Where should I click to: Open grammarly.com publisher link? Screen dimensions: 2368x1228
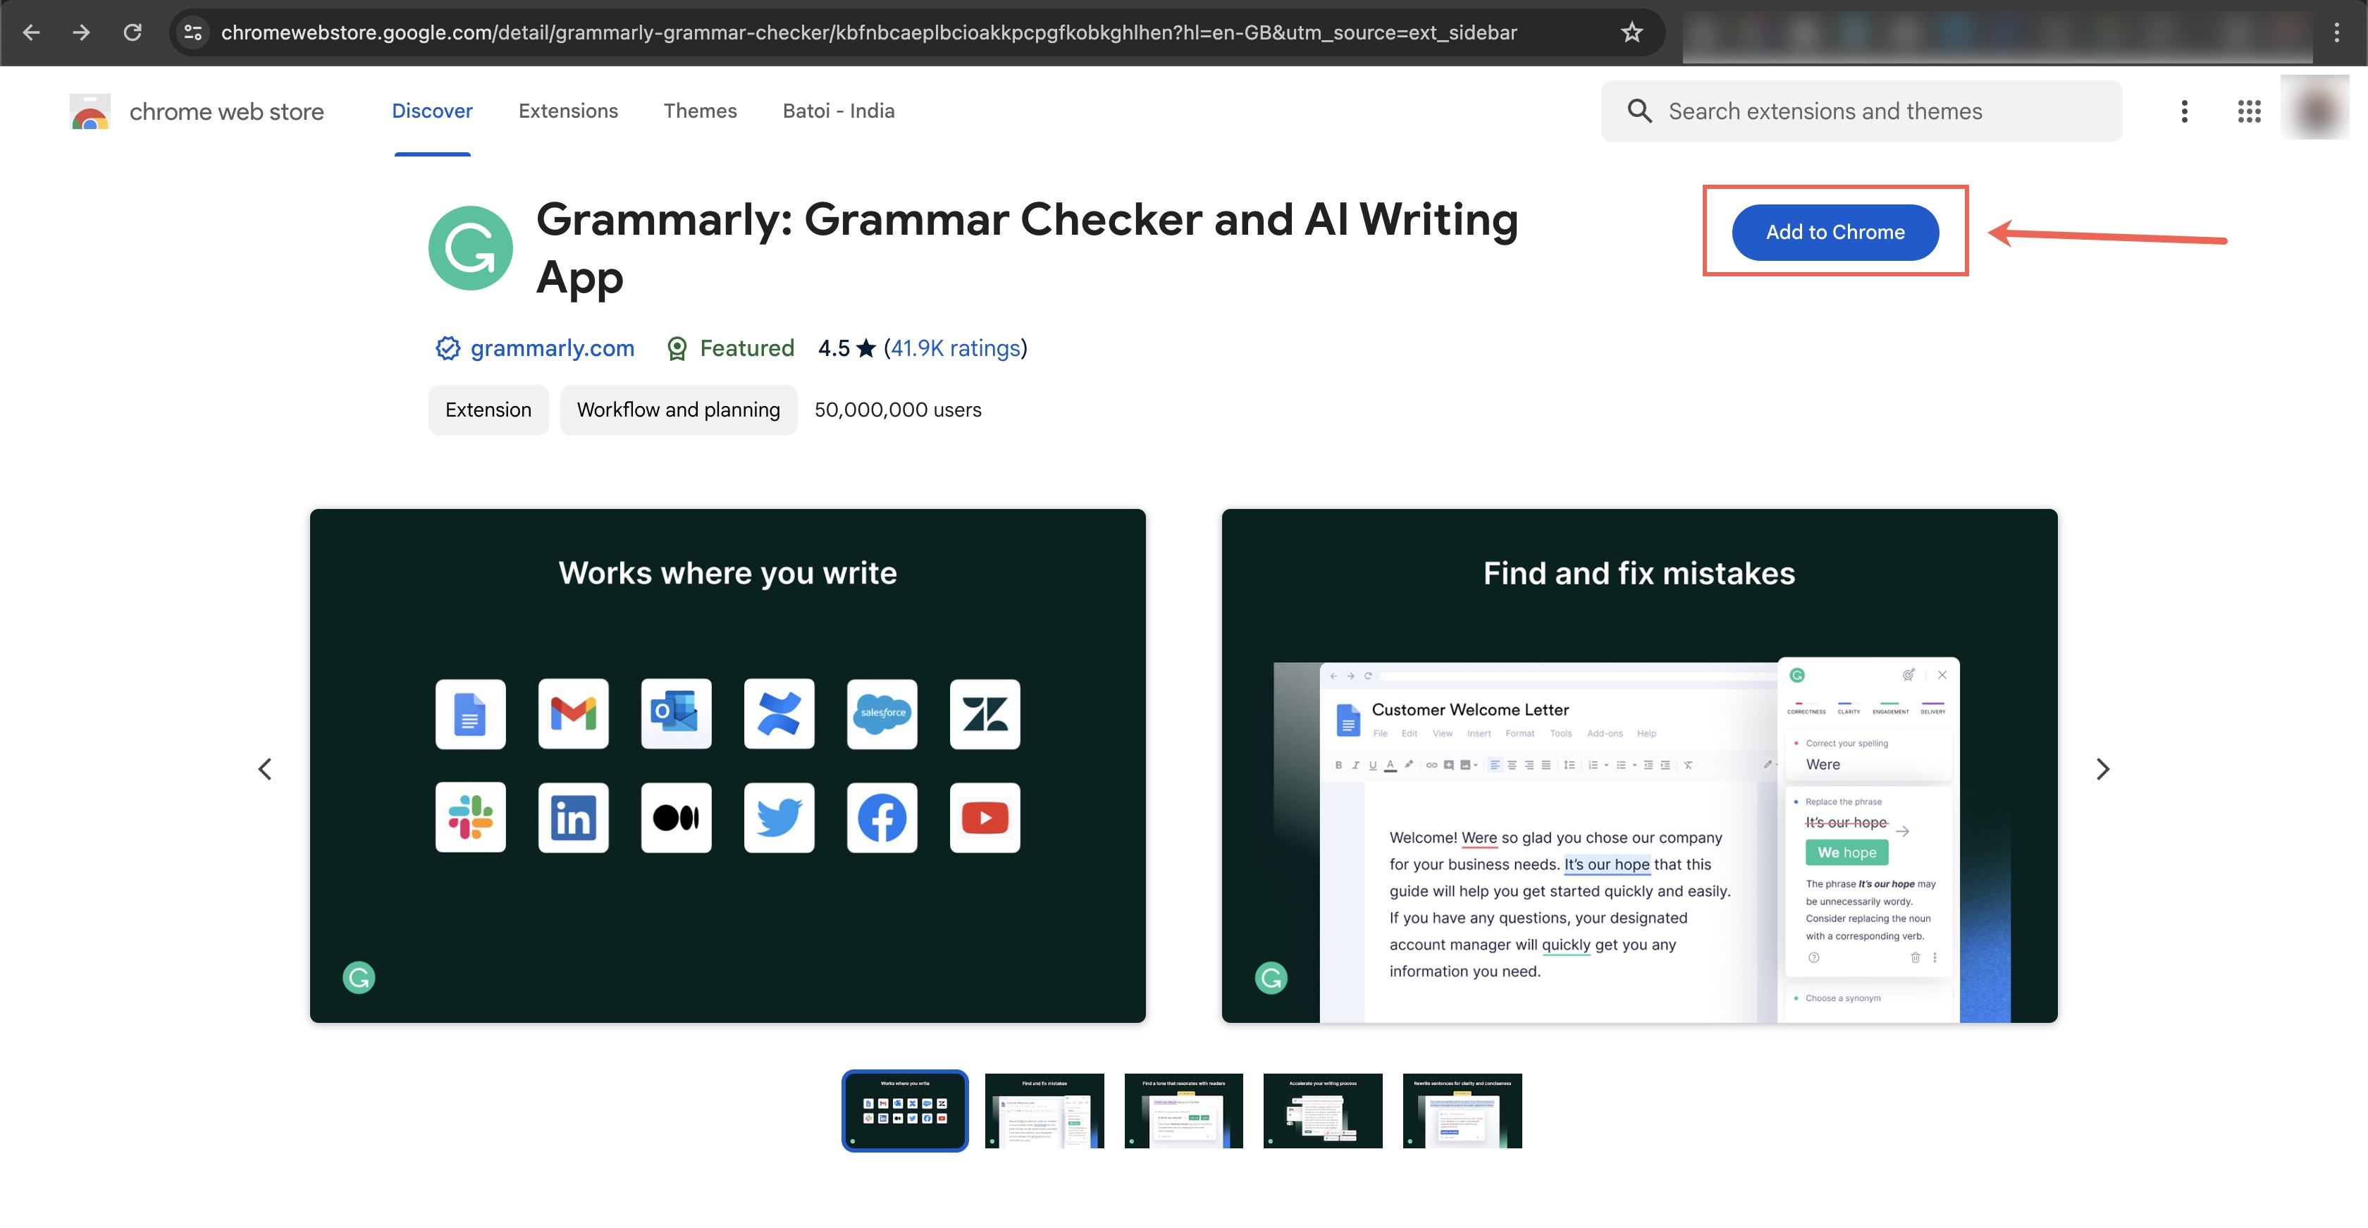(553, 348)
